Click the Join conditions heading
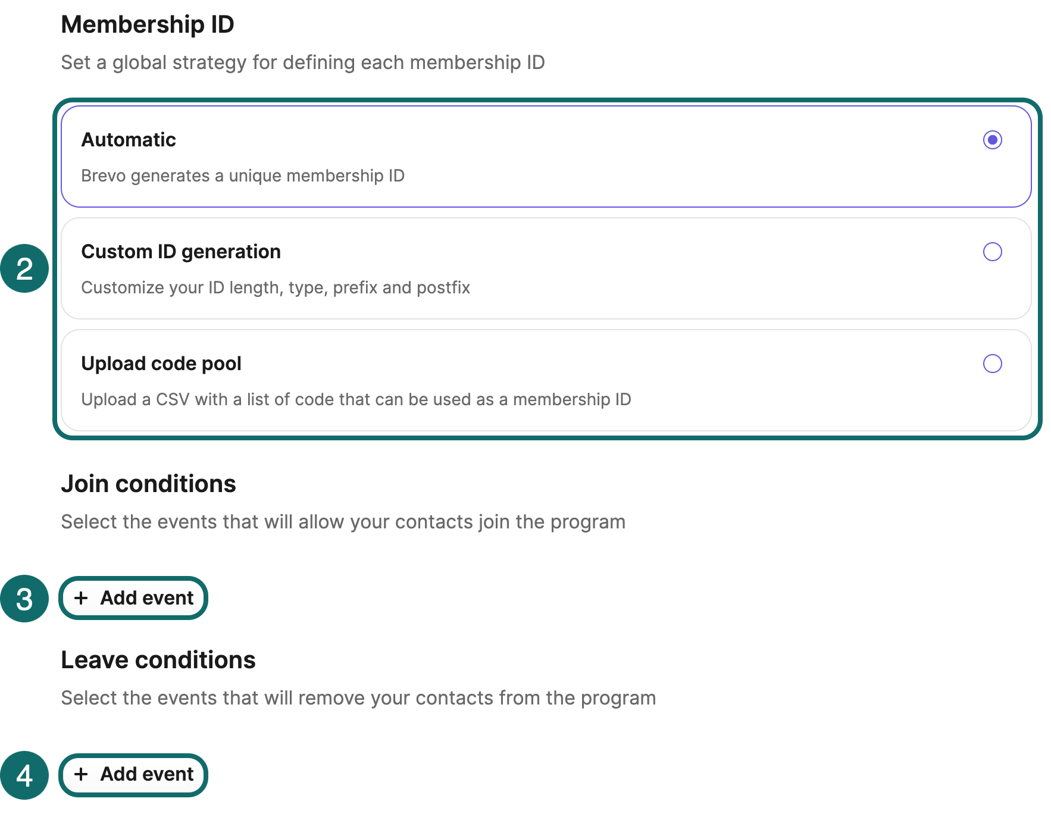 [x=148, y=484]
